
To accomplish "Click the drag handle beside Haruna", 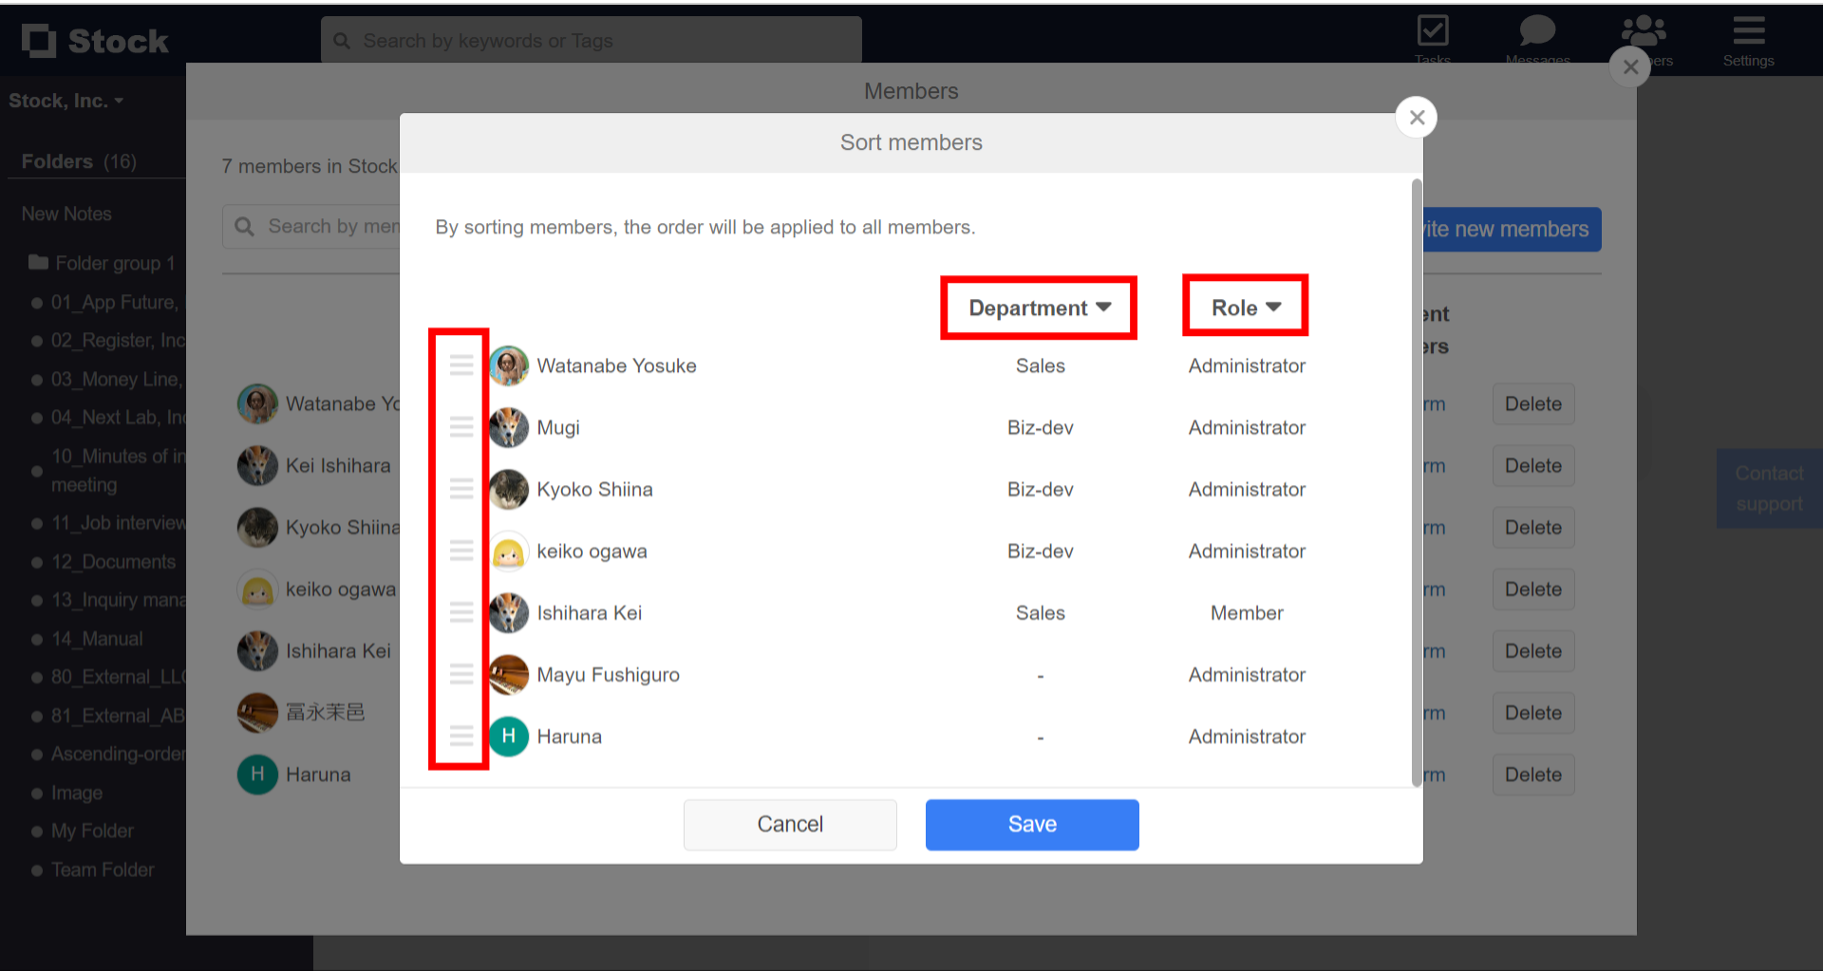I will [461, 737].
